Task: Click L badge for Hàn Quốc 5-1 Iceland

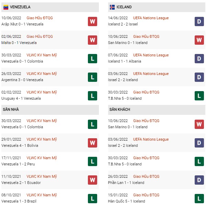Action: 199,198
